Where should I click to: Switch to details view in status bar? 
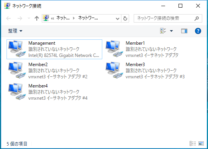[193, 143]
